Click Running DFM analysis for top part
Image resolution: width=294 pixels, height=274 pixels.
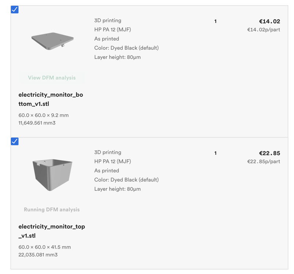coord(52,210)
